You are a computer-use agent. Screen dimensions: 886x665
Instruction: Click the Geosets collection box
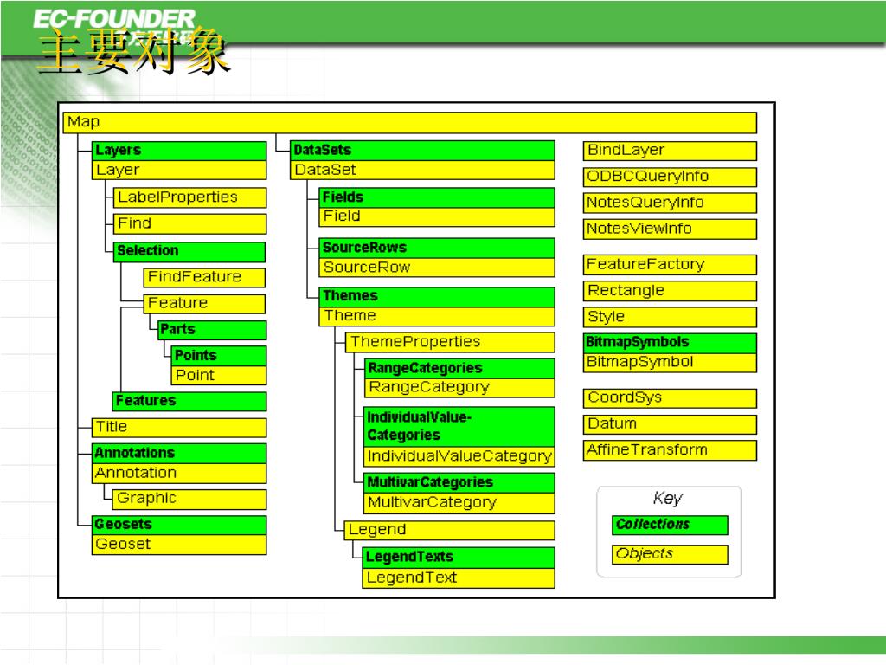point(179,525)
